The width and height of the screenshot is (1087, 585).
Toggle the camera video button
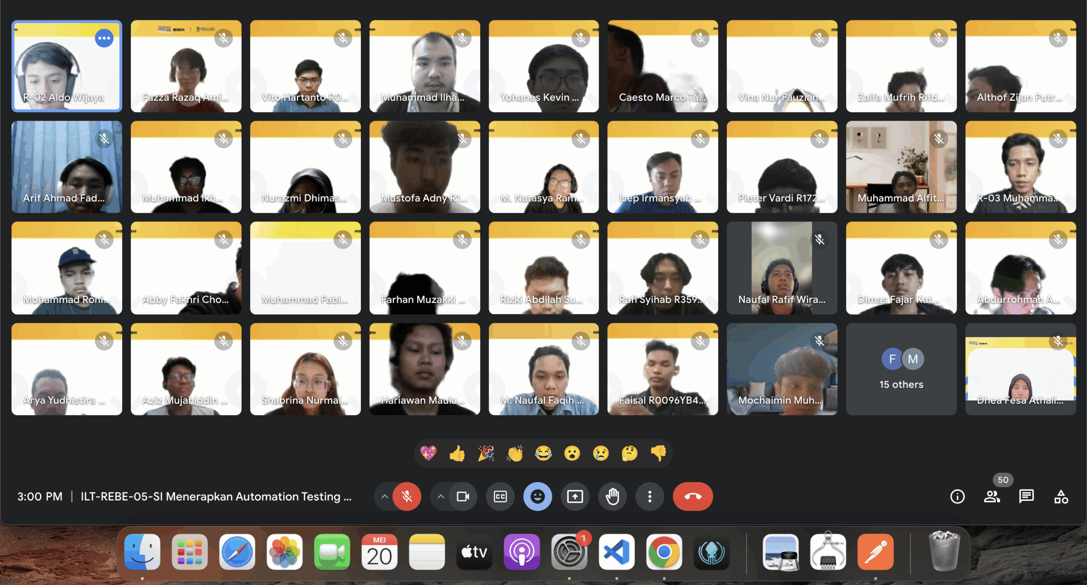point(463,496)
